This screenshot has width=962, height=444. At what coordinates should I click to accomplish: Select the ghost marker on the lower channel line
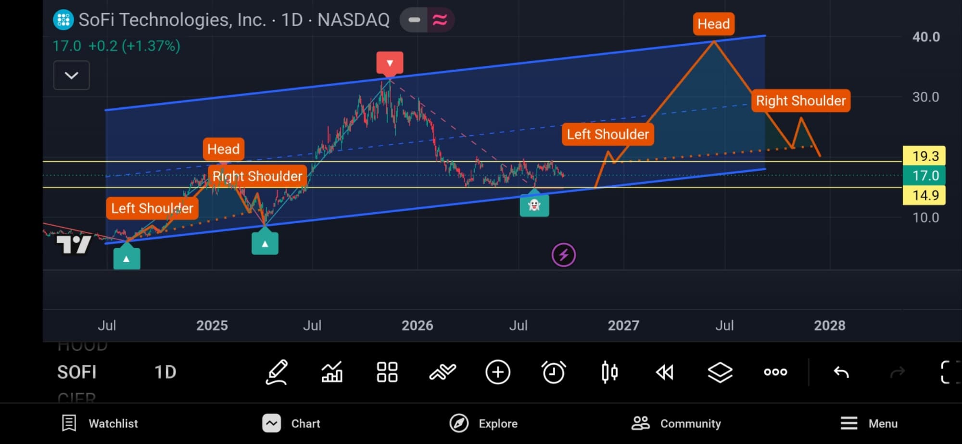pyautogui.click(x=534, y=205)
